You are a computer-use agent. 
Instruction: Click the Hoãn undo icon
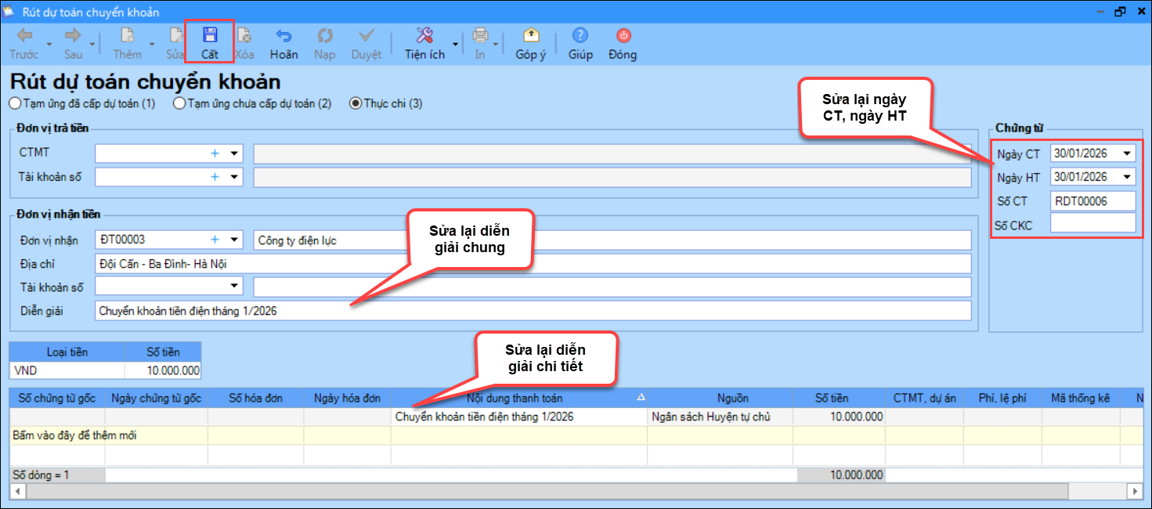283,36
